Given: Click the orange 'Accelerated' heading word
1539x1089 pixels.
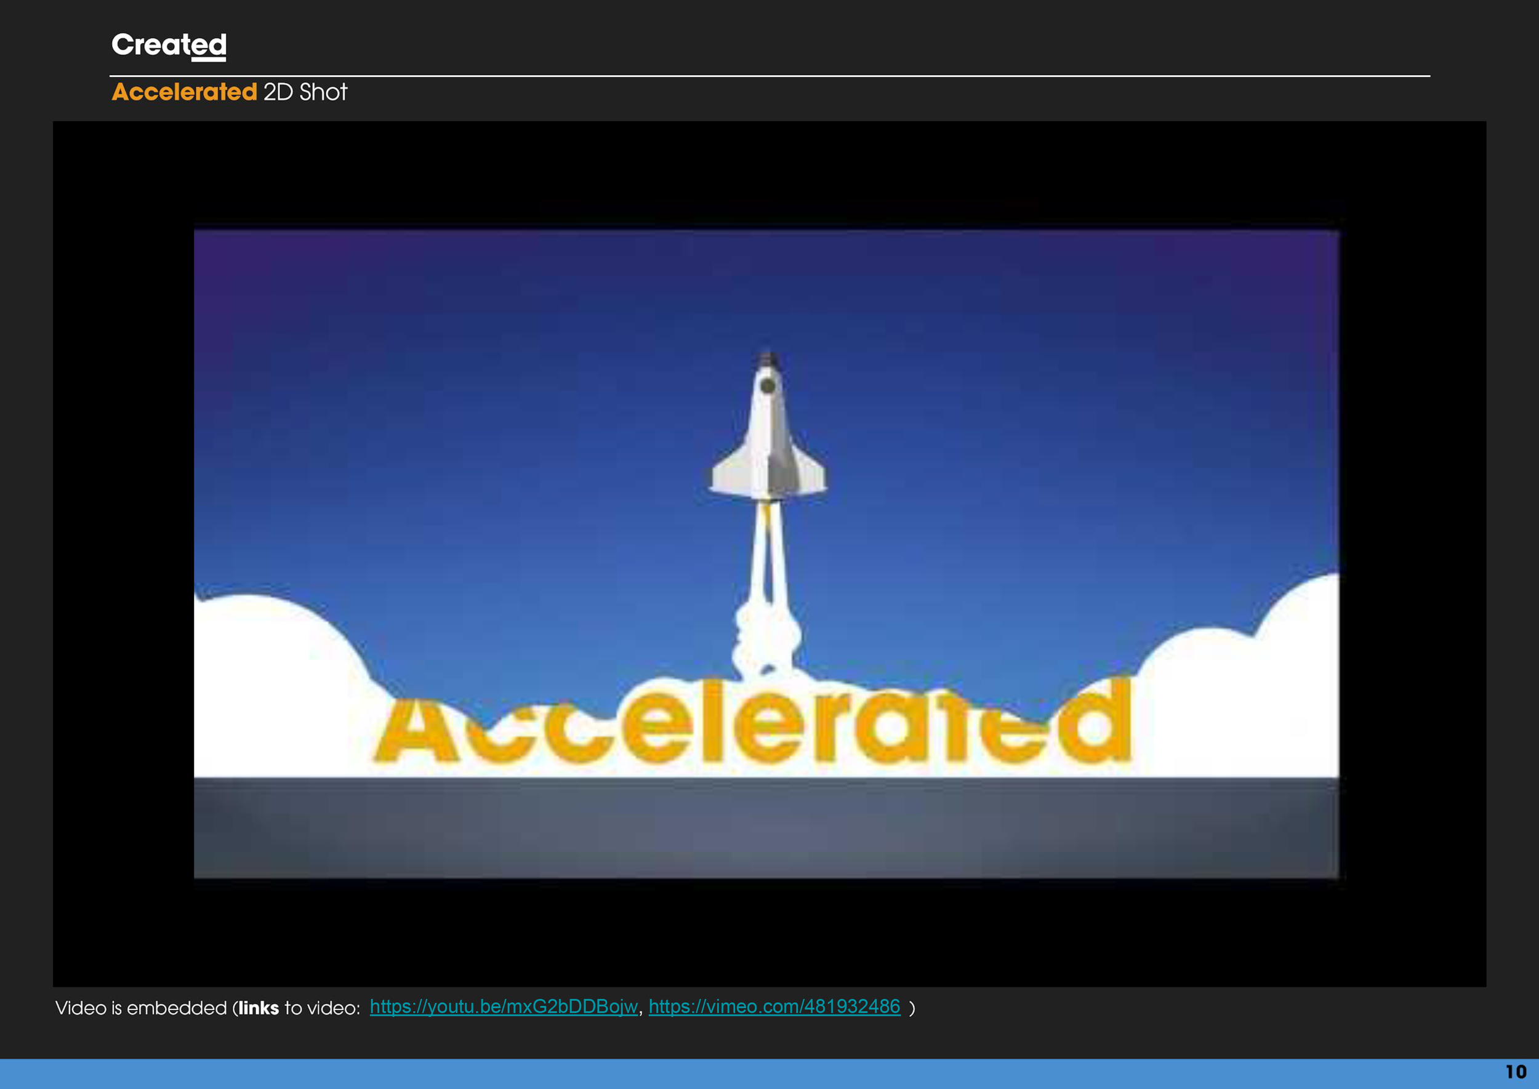Looking at the screenshot, I should pyautogui.click(x=185, y=92).
